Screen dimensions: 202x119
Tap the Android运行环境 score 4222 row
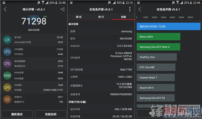(39, 42)
